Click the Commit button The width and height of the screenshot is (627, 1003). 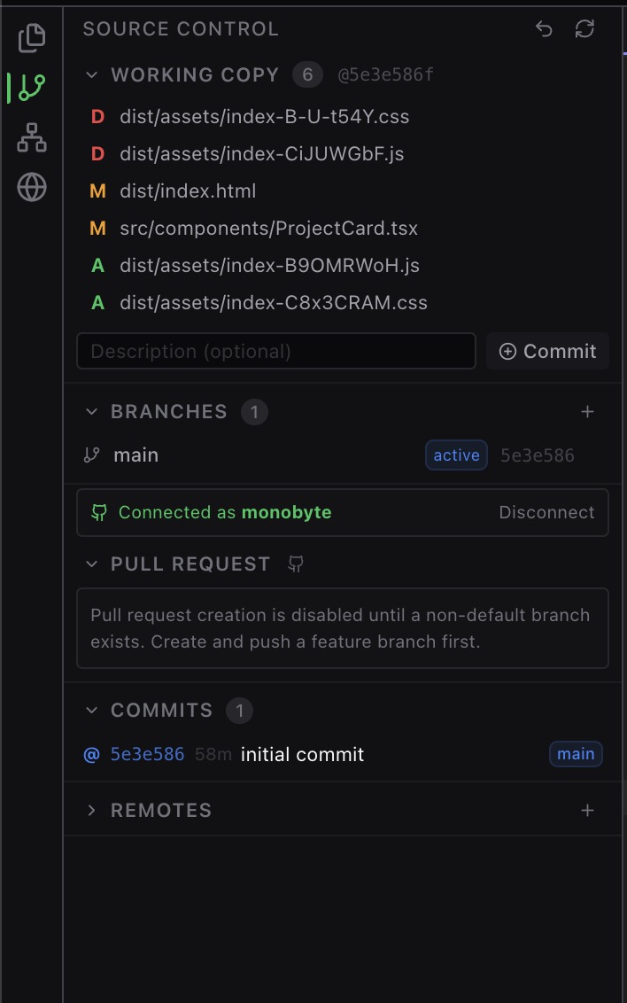tap(547, 351)
